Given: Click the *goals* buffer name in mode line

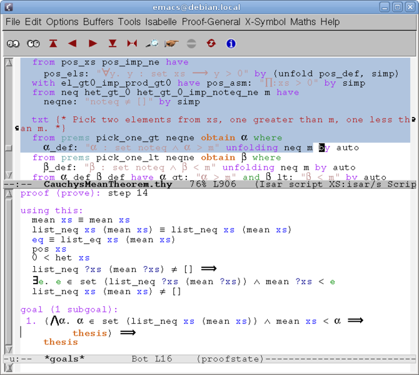Looking at the screenshot, I should pos(64,359).
